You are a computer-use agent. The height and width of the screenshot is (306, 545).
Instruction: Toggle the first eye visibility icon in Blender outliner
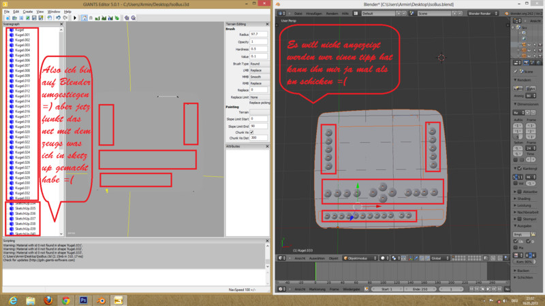point(529,45)
